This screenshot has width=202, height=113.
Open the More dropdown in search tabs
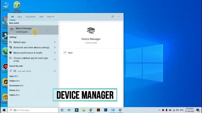[x=50, y=17]
